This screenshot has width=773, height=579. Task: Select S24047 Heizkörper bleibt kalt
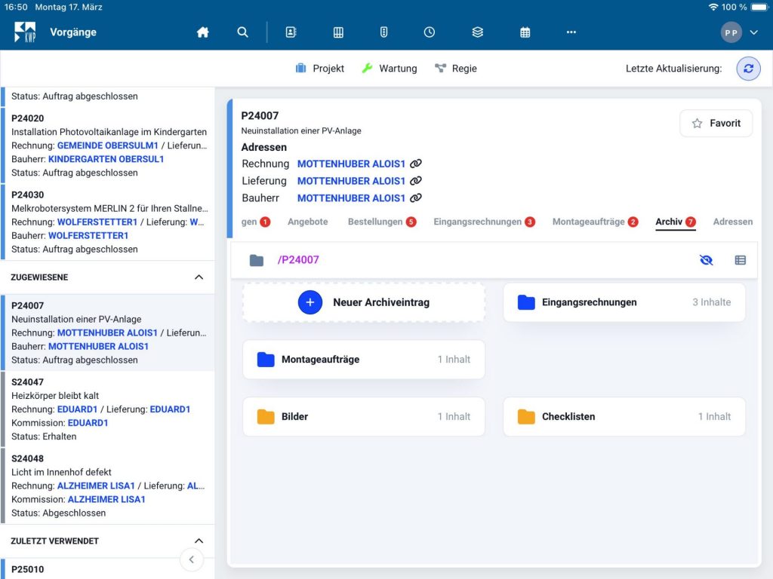point(107,409)
